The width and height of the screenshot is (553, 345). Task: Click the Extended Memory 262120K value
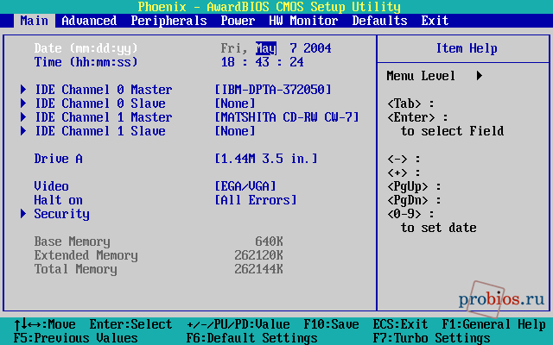click(259, 255)
